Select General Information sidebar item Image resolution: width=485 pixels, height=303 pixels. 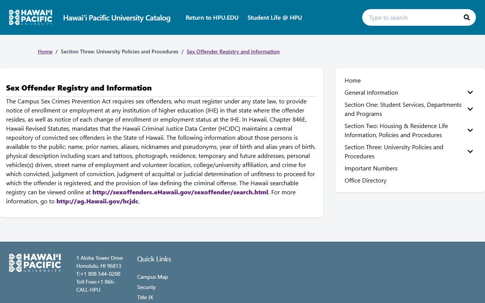coord(371,92)
